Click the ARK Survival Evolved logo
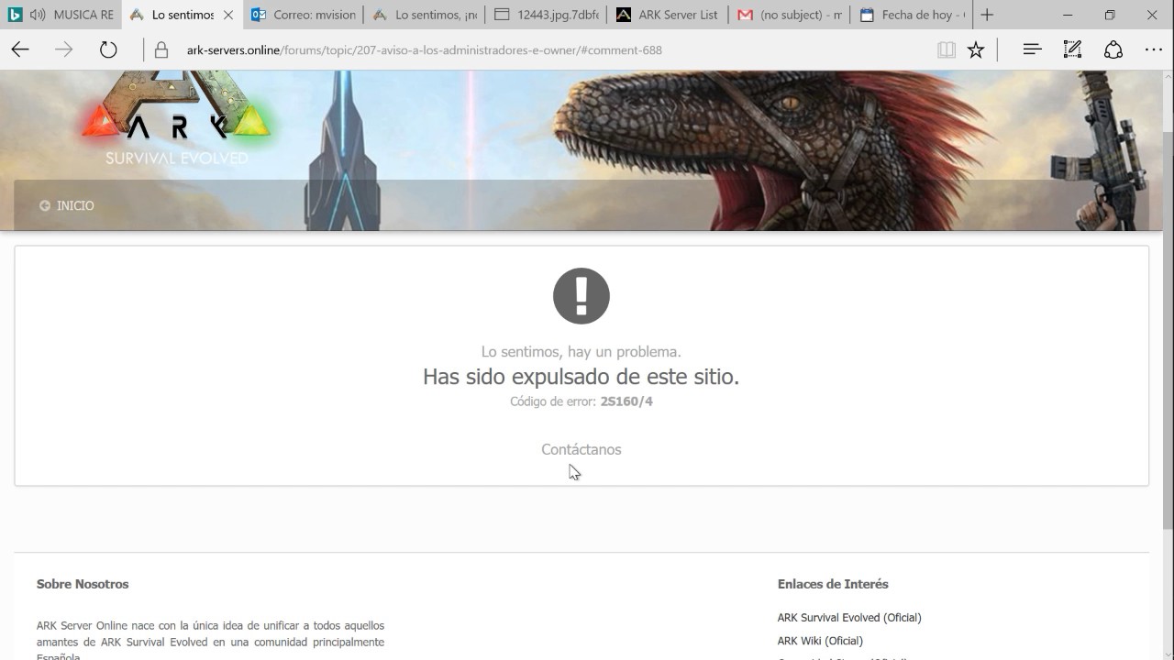Image resolution: width=1174 pixels, height=660 pixels. pyautogui.click(x=177, y=119)
